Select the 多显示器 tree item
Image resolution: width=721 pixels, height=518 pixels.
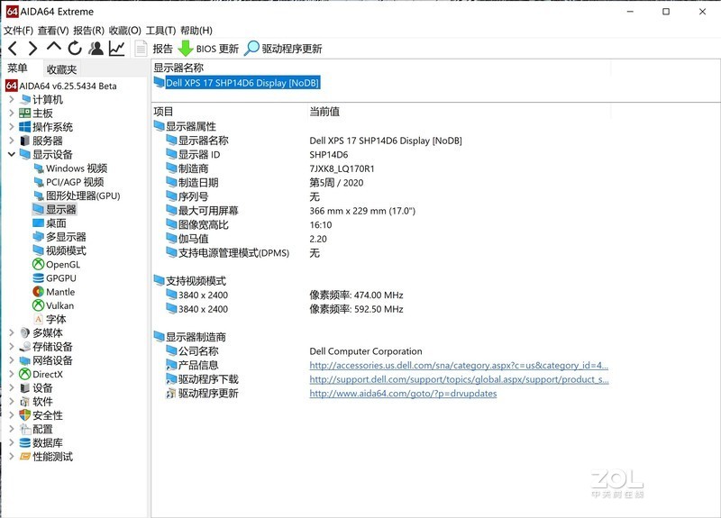[x=66, y=237]
